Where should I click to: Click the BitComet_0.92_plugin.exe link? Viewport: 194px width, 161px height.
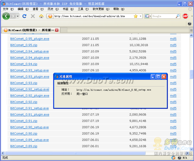coord(30,96)
